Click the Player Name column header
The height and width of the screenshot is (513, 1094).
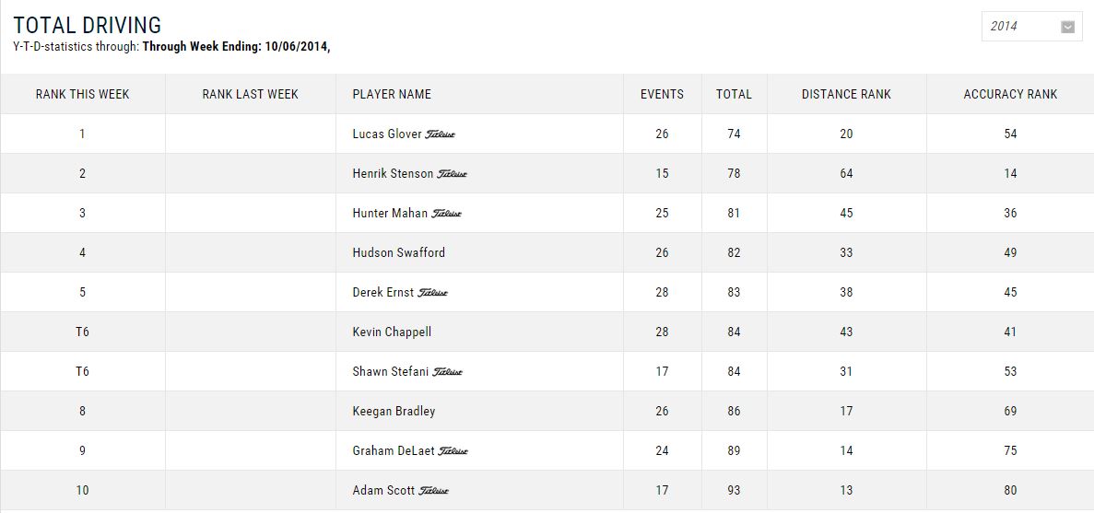[x=392, y=94]
